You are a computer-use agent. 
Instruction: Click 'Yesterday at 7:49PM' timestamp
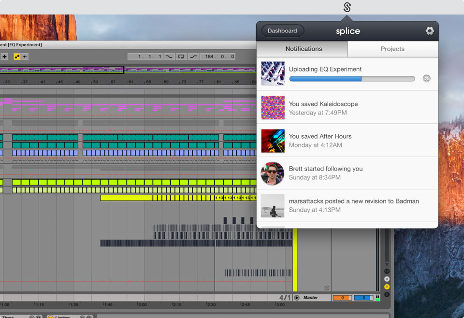coord(318,113)
